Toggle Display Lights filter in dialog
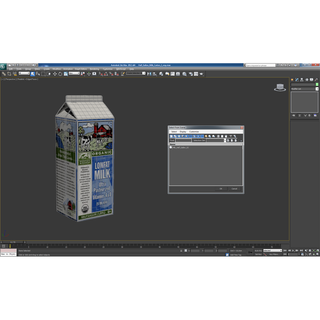The image size is (320, 320). point(179,136)
